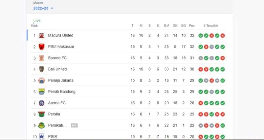
Task: Click the Persib Bandung club logo
Action: [41, 91]
